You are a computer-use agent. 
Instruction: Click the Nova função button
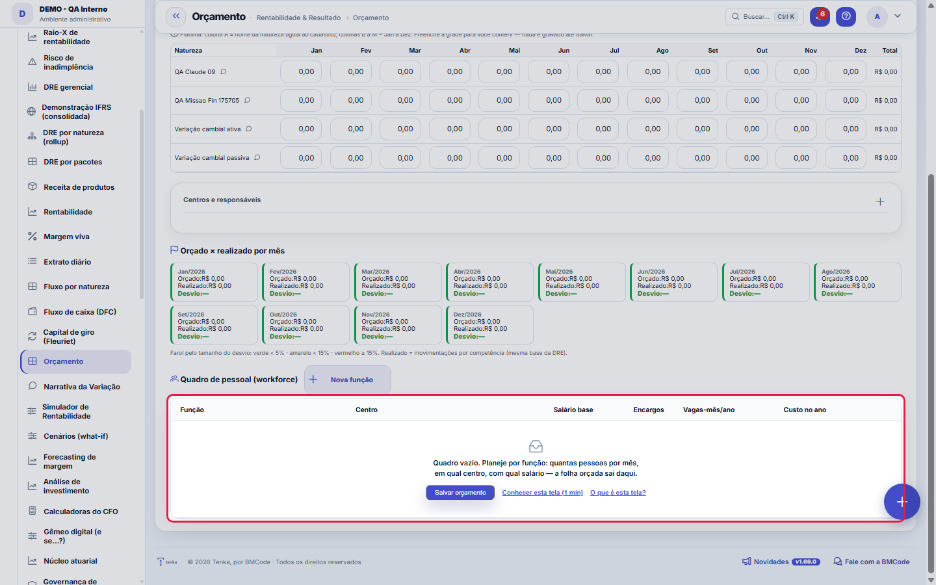coord(348,380)
